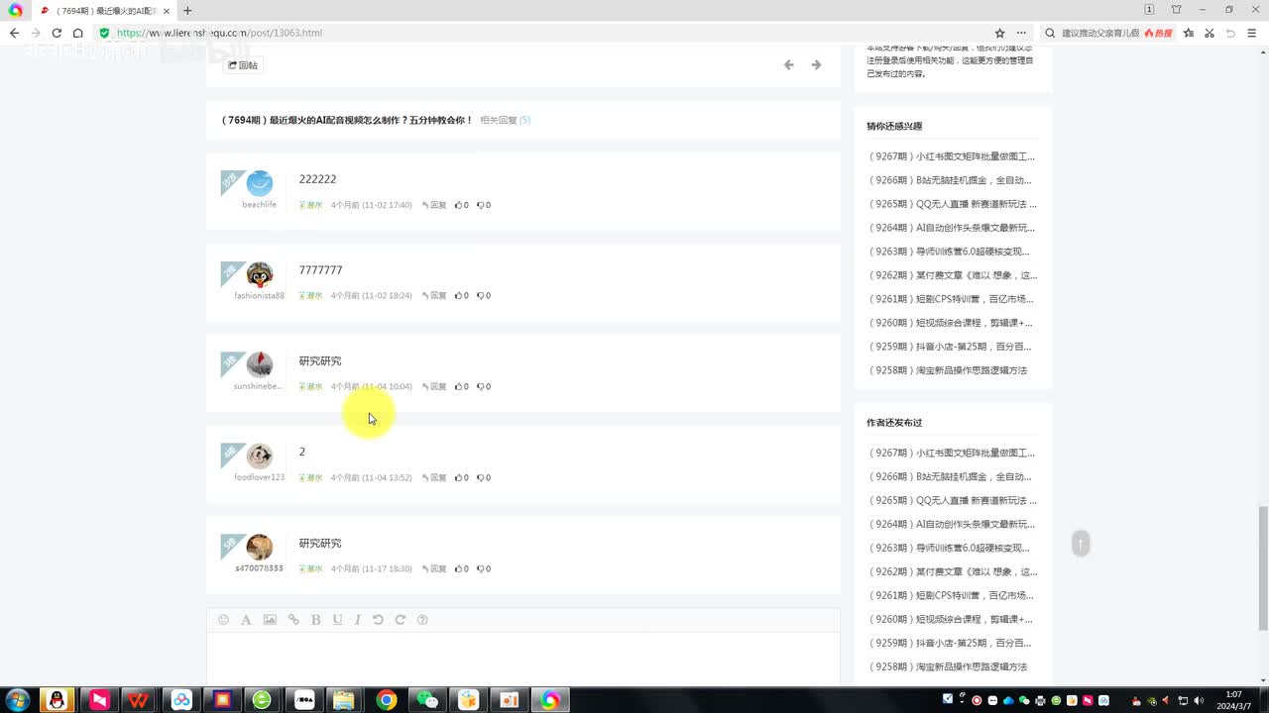Click the back-to-top scroll button
The width and height of the screenshot is (1269, 713).
tap(1081, 543)
